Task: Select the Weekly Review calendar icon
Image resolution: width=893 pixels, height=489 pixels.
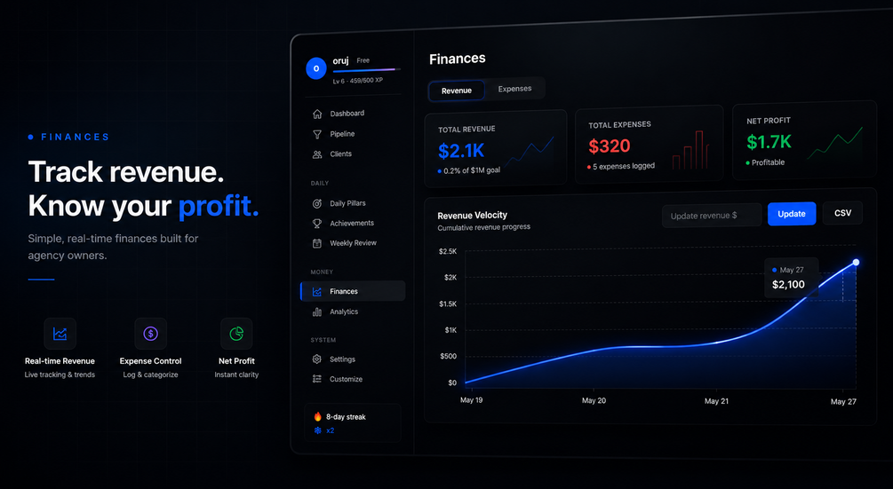Action: click(x=317, y=243)
